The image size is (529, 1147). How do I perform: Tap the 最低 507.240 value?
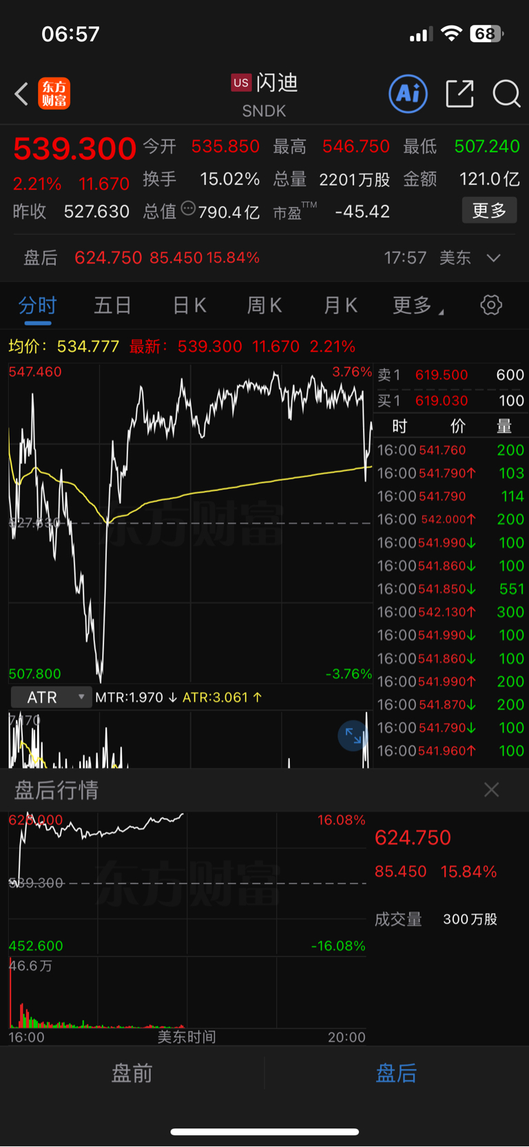tap(487, 146)
